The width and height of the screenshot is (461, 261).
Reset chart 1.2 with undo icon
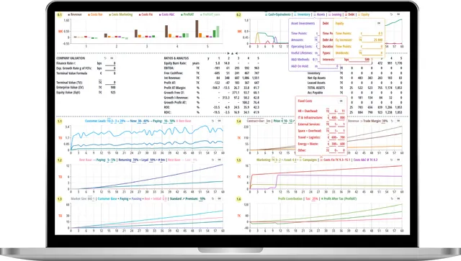[212, 160]
